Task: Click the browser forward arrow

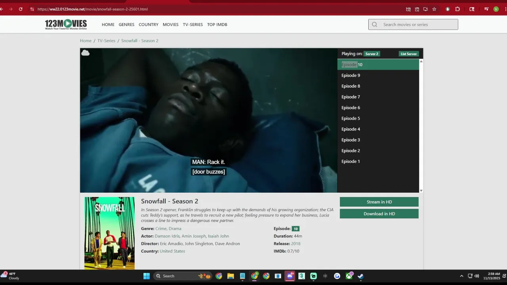Action: tap(11, 9)
